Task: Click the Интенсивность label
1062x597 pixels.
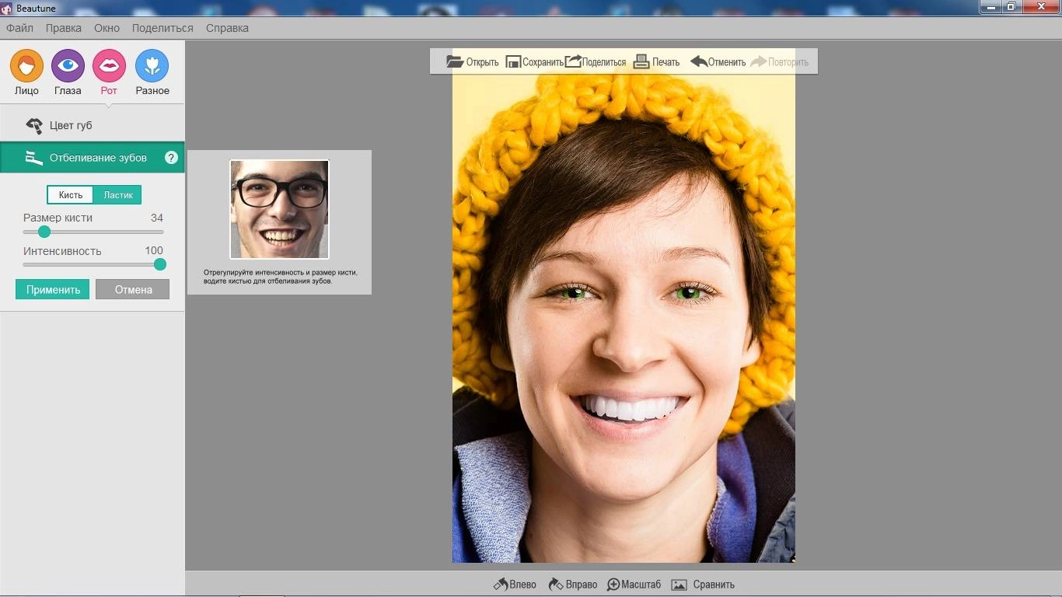Action: [62, 251]
